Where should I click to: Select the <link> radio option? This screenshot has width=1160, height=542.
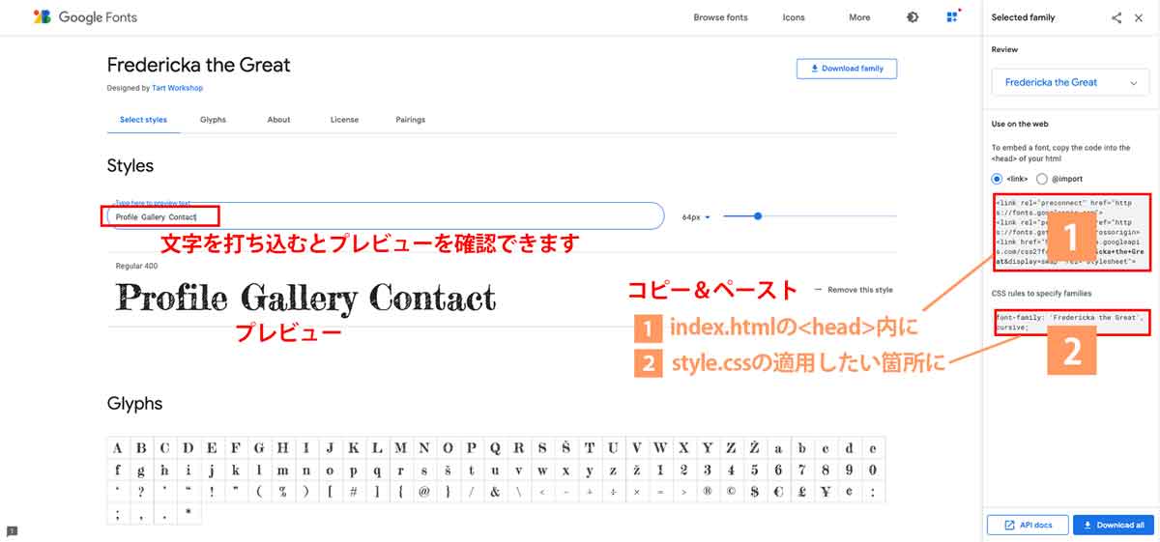pos(998,179)
